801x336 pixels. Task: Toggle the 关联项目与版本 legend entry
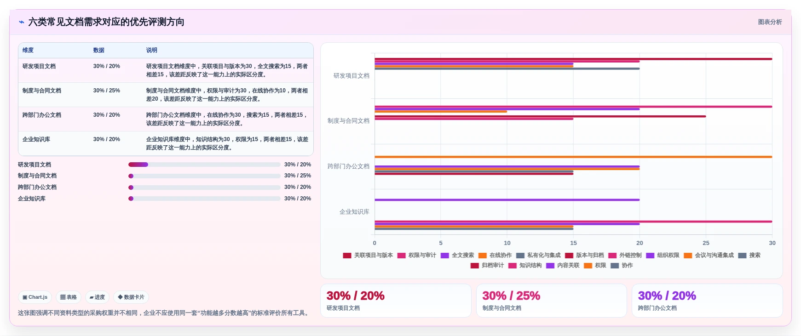tap(368, 256)
